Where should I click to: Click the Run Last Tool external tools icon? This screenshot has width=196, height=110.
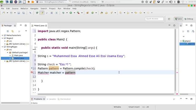(x=78, y=13)
